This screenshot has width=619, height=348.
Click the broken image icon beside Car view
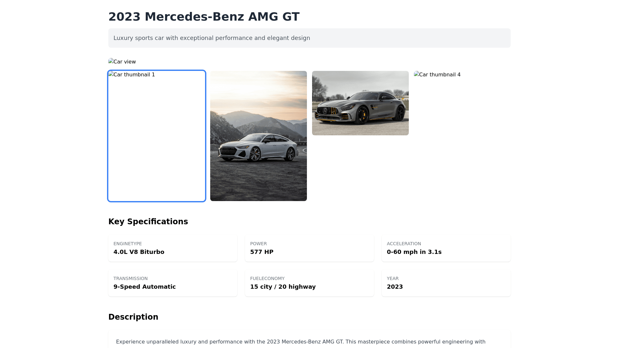(x=111, y=61)
